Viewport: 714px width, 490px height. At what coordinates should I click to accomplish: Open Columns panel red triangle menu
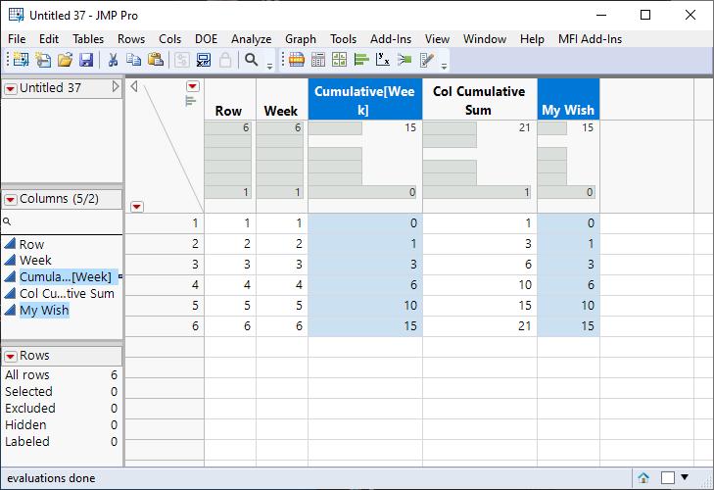pyautogui.click(x=11, y=199)
